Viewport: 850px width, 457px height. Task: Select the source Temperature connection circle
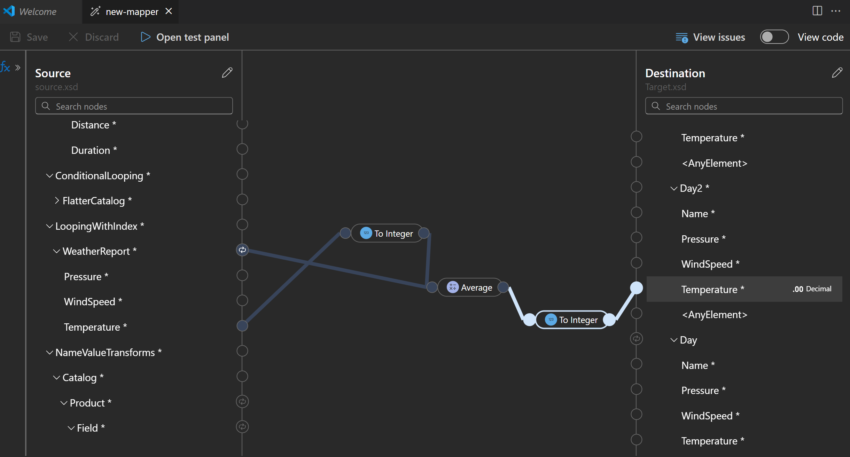click(x=242, y=326)
